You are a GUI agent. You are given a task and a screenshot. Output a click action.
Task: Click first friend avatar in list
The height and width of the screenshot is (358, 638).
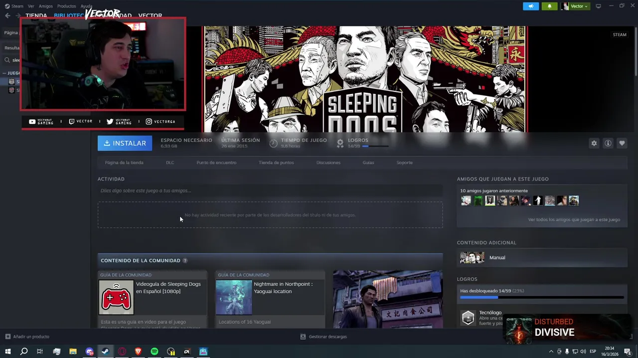pos(466,200)
